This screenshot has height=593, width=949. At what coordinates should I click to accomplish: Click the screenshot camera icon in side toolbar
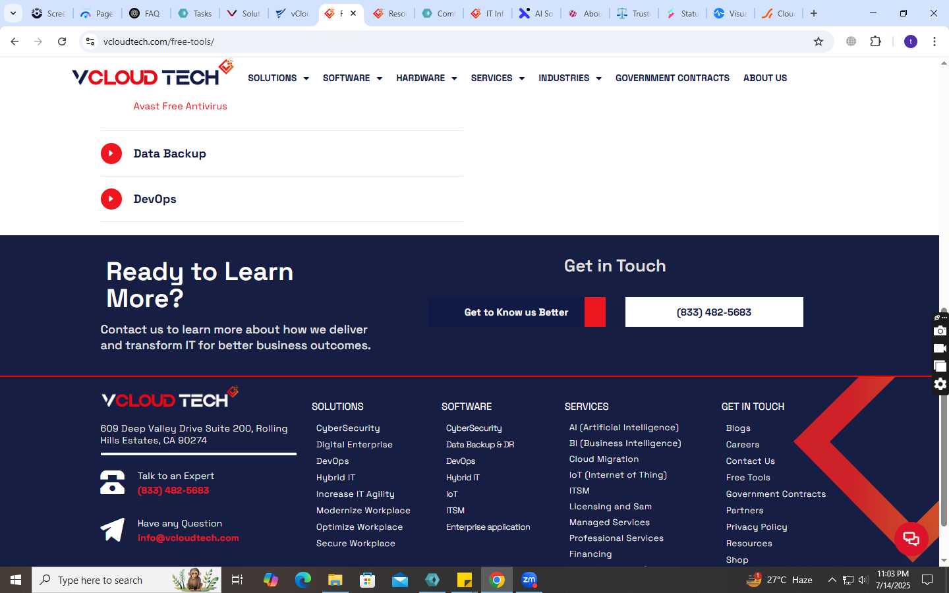(x=940, y=331)
